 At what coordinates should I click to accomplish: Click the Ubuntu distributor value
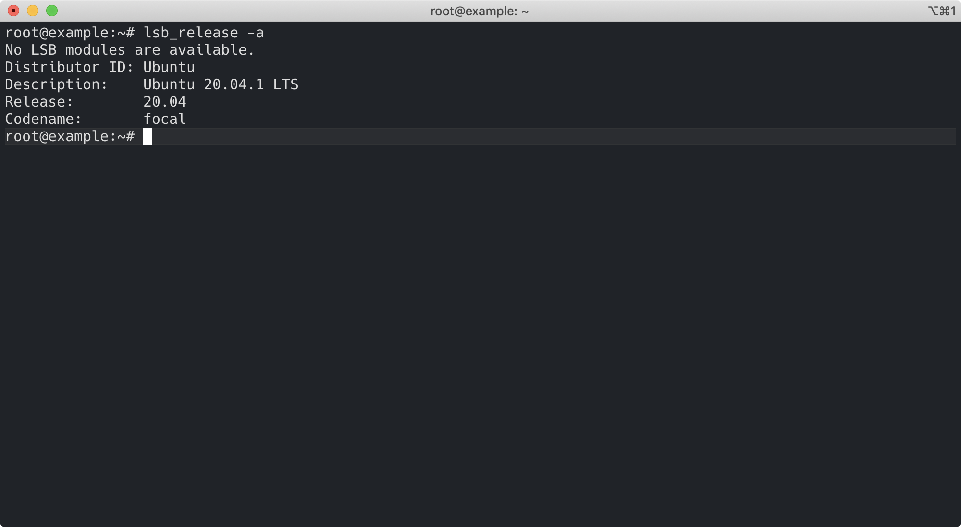169,67
